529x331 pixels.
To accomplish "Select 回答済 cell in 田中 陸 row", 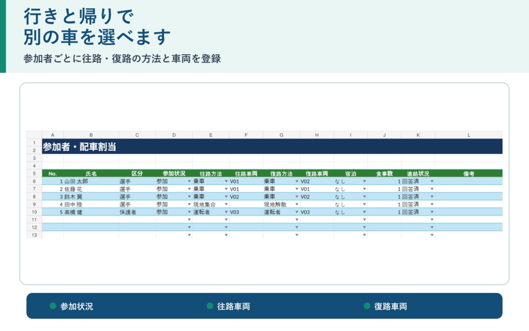I will (418, 204).
